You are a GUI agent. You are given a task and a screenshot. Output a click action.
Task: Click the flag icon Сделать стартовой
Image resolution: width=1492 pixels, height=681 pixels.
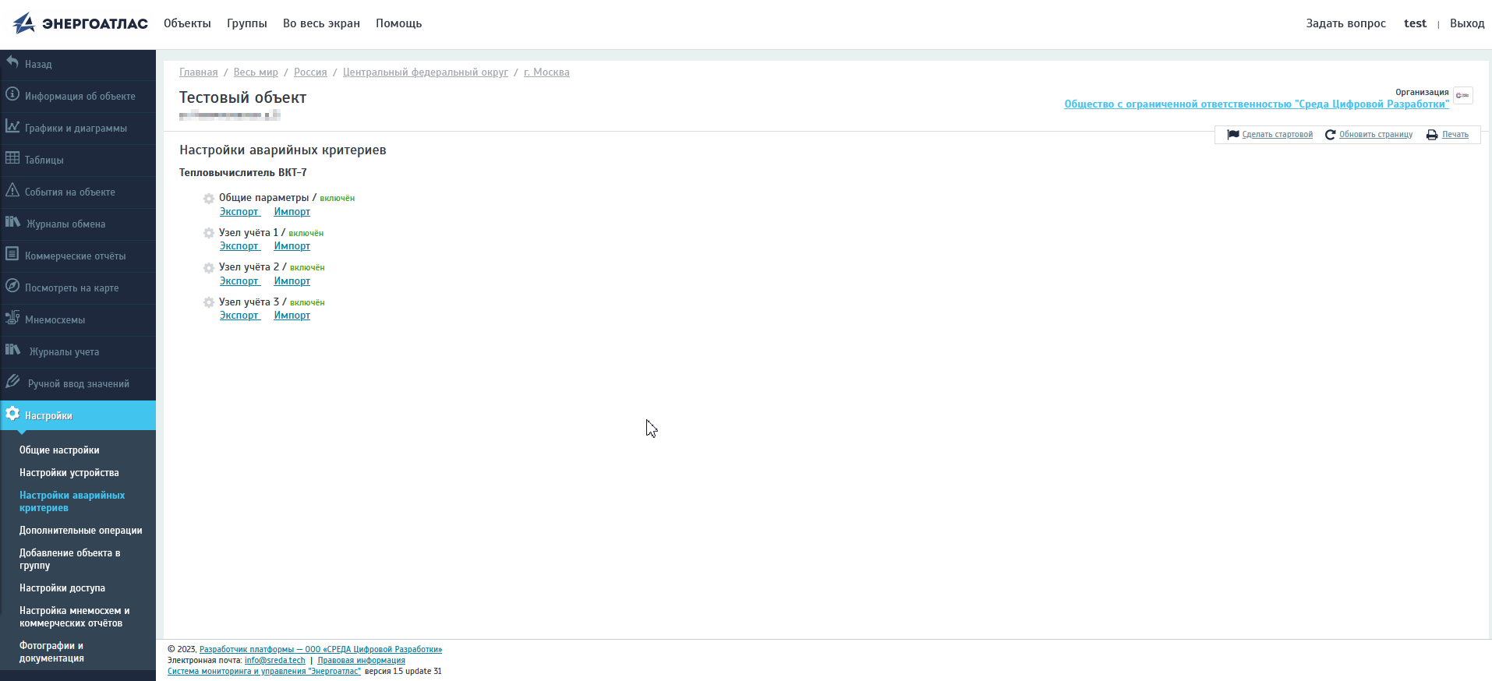1233,135
